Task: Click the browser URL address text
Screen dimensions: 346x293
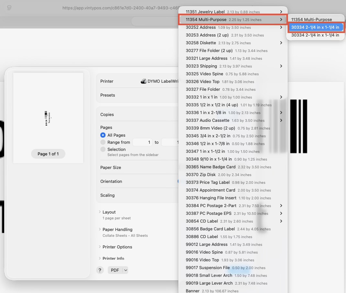Action: click(x=121, y=8)
